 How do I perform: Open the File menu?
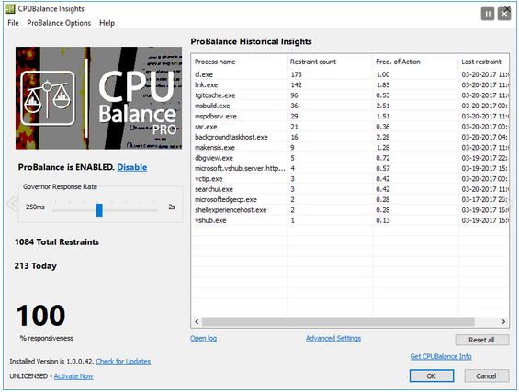pyautogui.click(x=13, y=23)
